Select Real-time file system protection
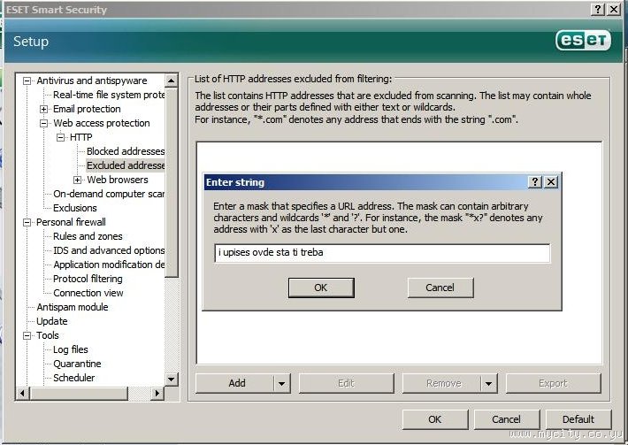Viewport: 628px width, 445px height. [x=109, y=95]
